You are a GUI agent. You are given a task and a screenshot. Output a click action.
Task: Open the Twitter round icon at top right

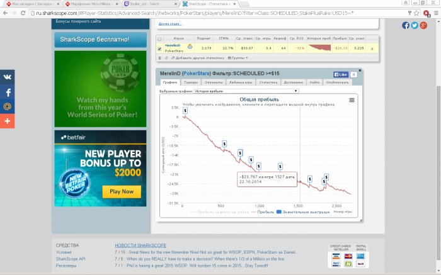[x=415, y=26]
